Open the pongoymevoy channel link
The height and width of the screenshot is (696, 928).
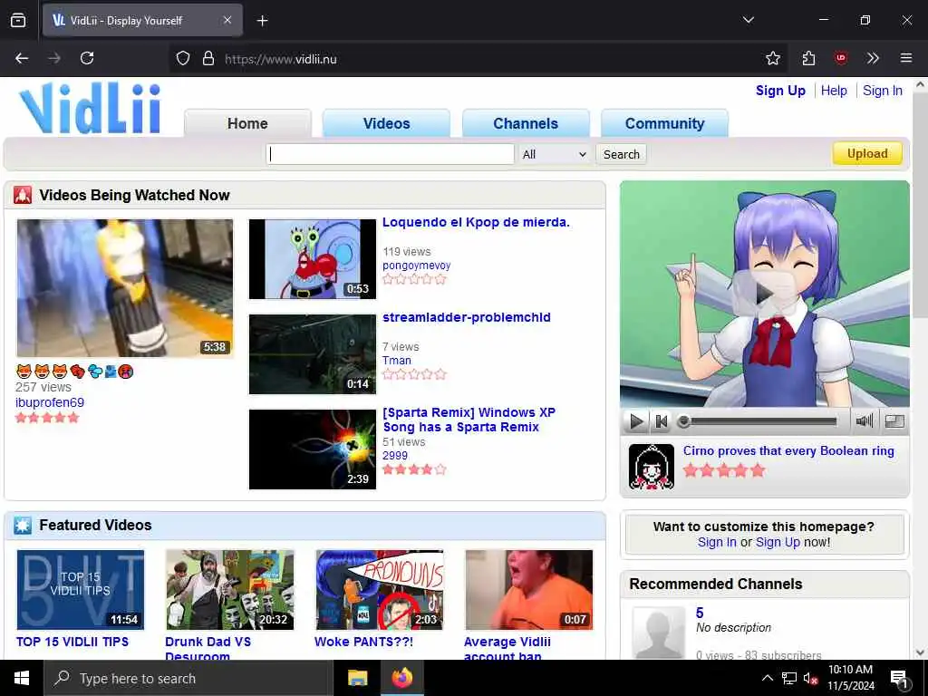click(x=417, y=266)
